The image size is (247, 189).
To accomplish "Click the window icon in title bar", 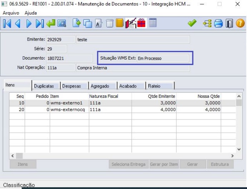I will click(x=4, y=4).
